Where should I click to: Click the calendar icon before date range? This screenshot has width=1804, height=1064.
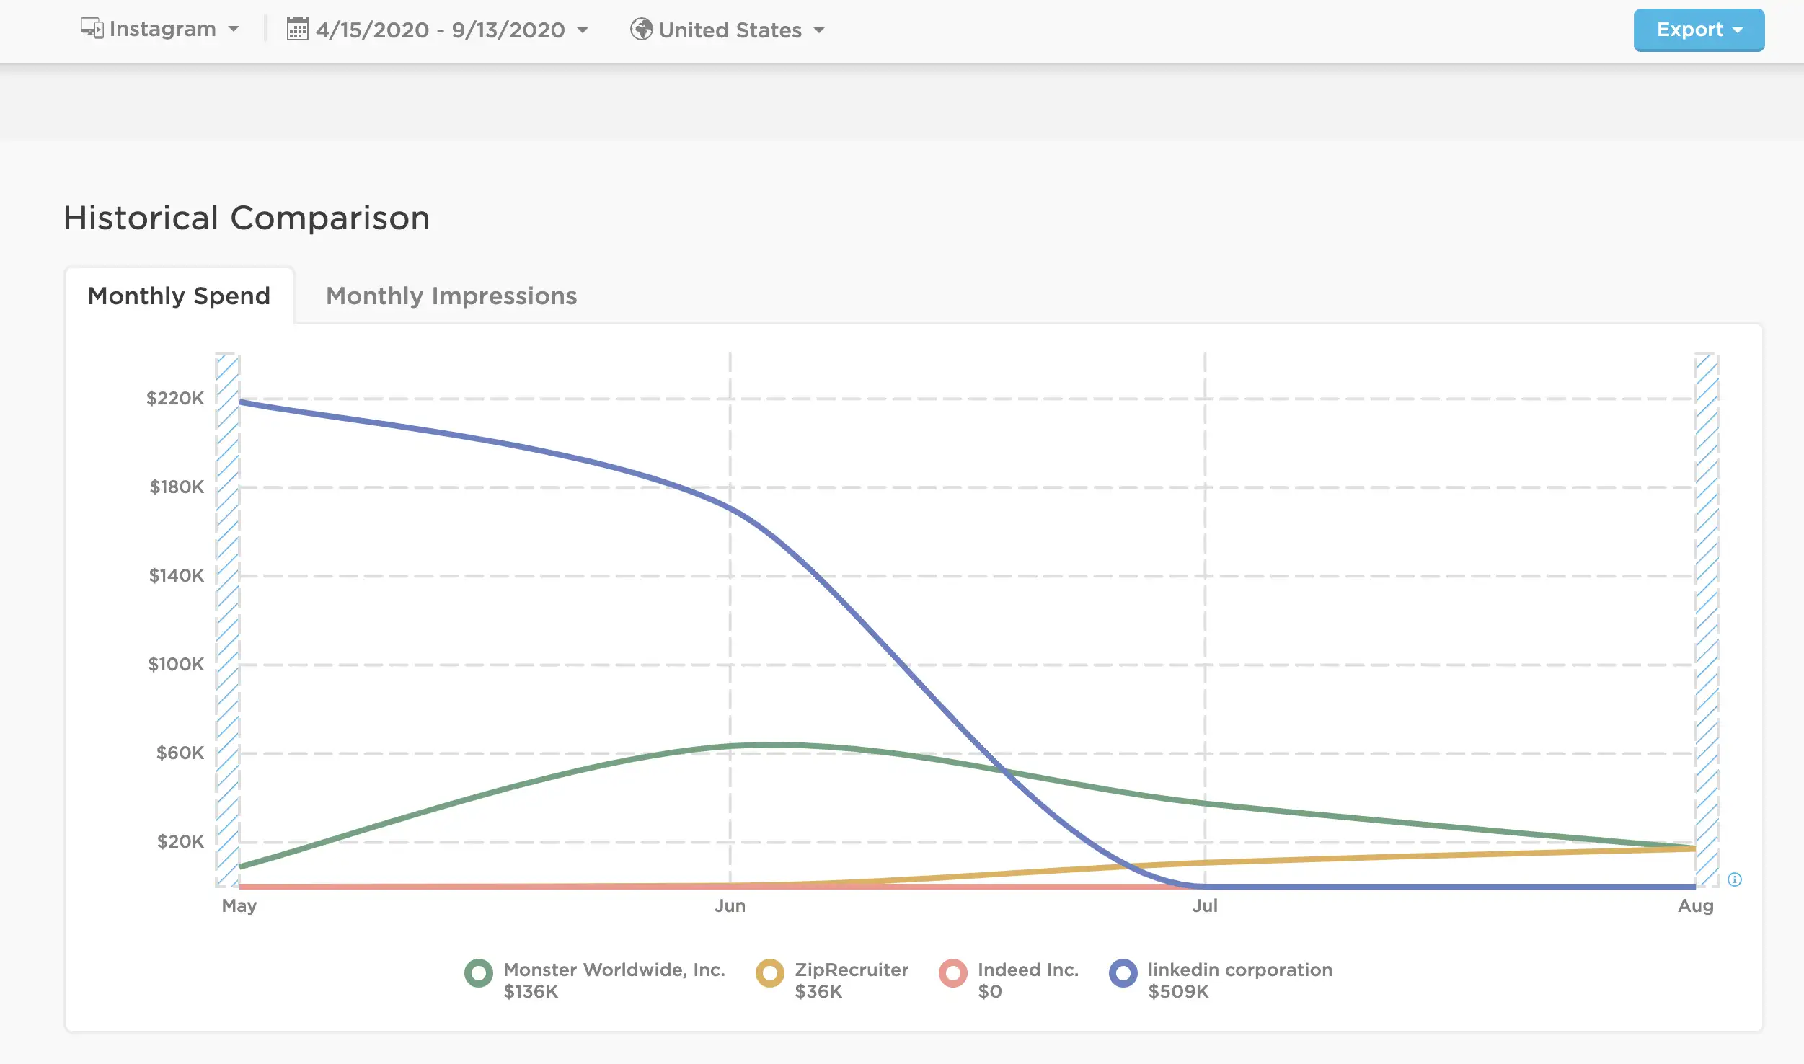click(298, 30)
